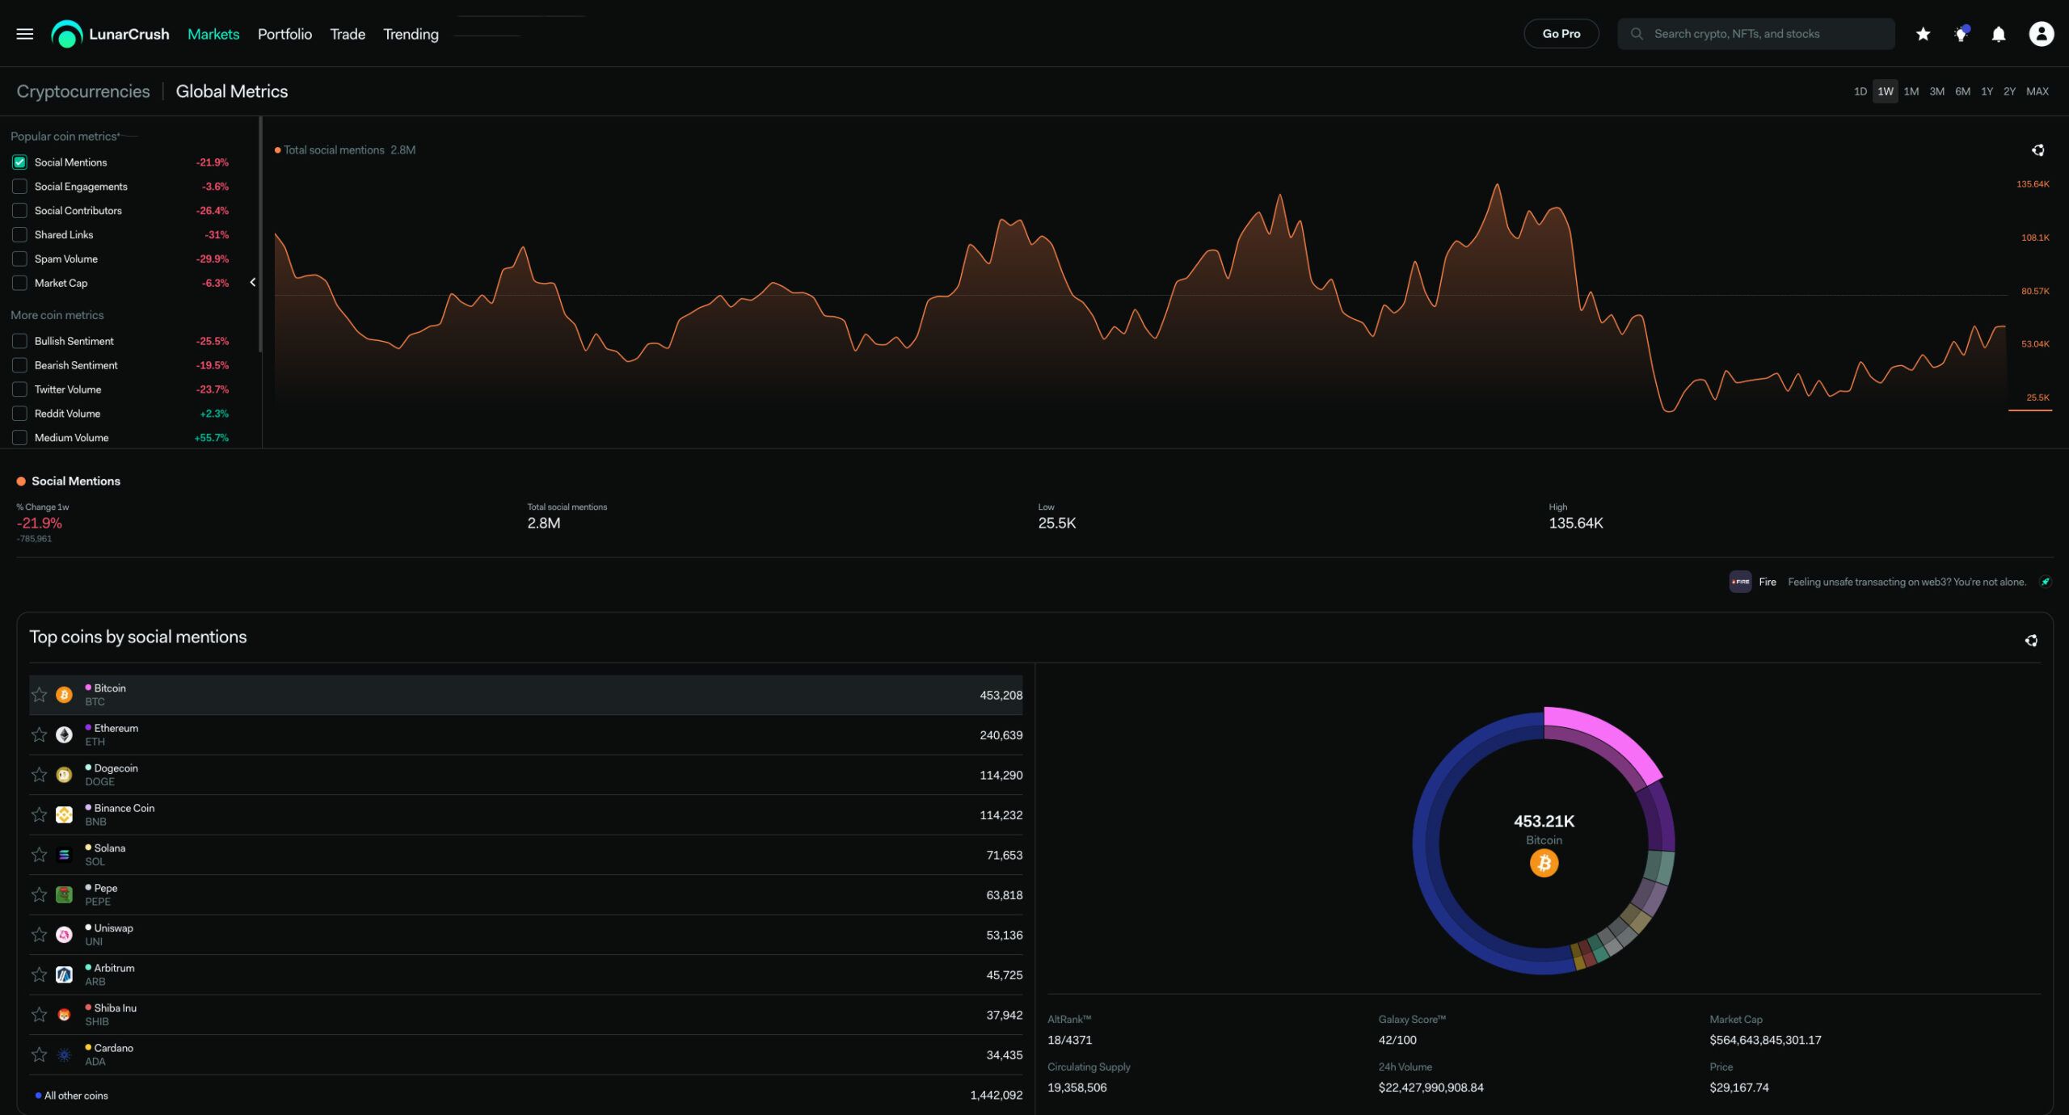Switch to the Cryptocurrencies tab

[83, 91]
